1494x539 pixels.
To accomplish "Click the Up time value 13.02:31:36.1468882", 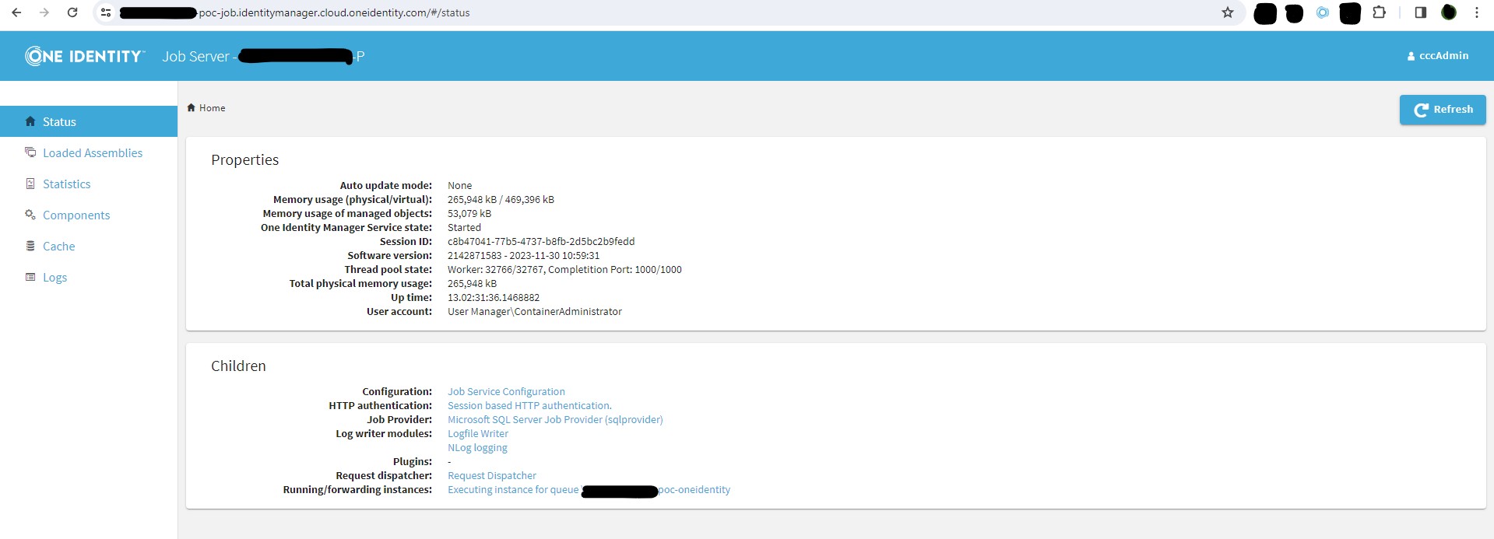I will (494, 298).
